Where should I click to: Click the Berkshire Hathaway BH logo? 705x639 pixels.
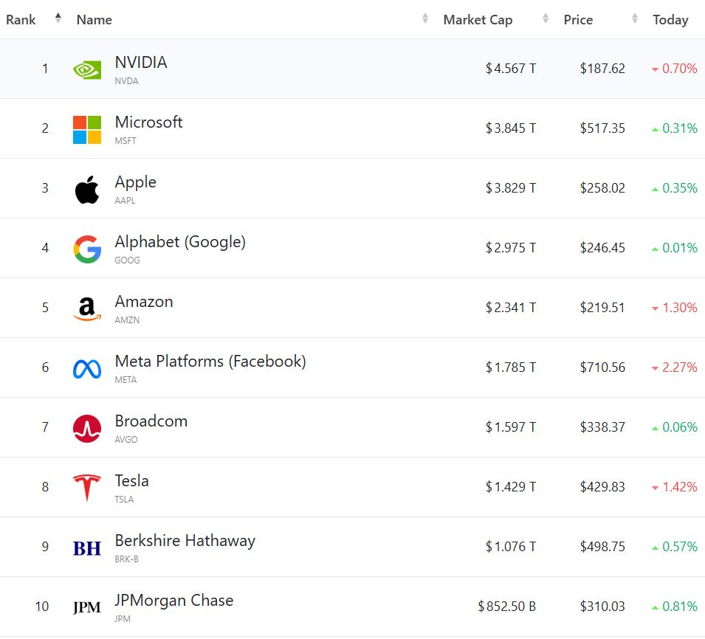[87, 548]
